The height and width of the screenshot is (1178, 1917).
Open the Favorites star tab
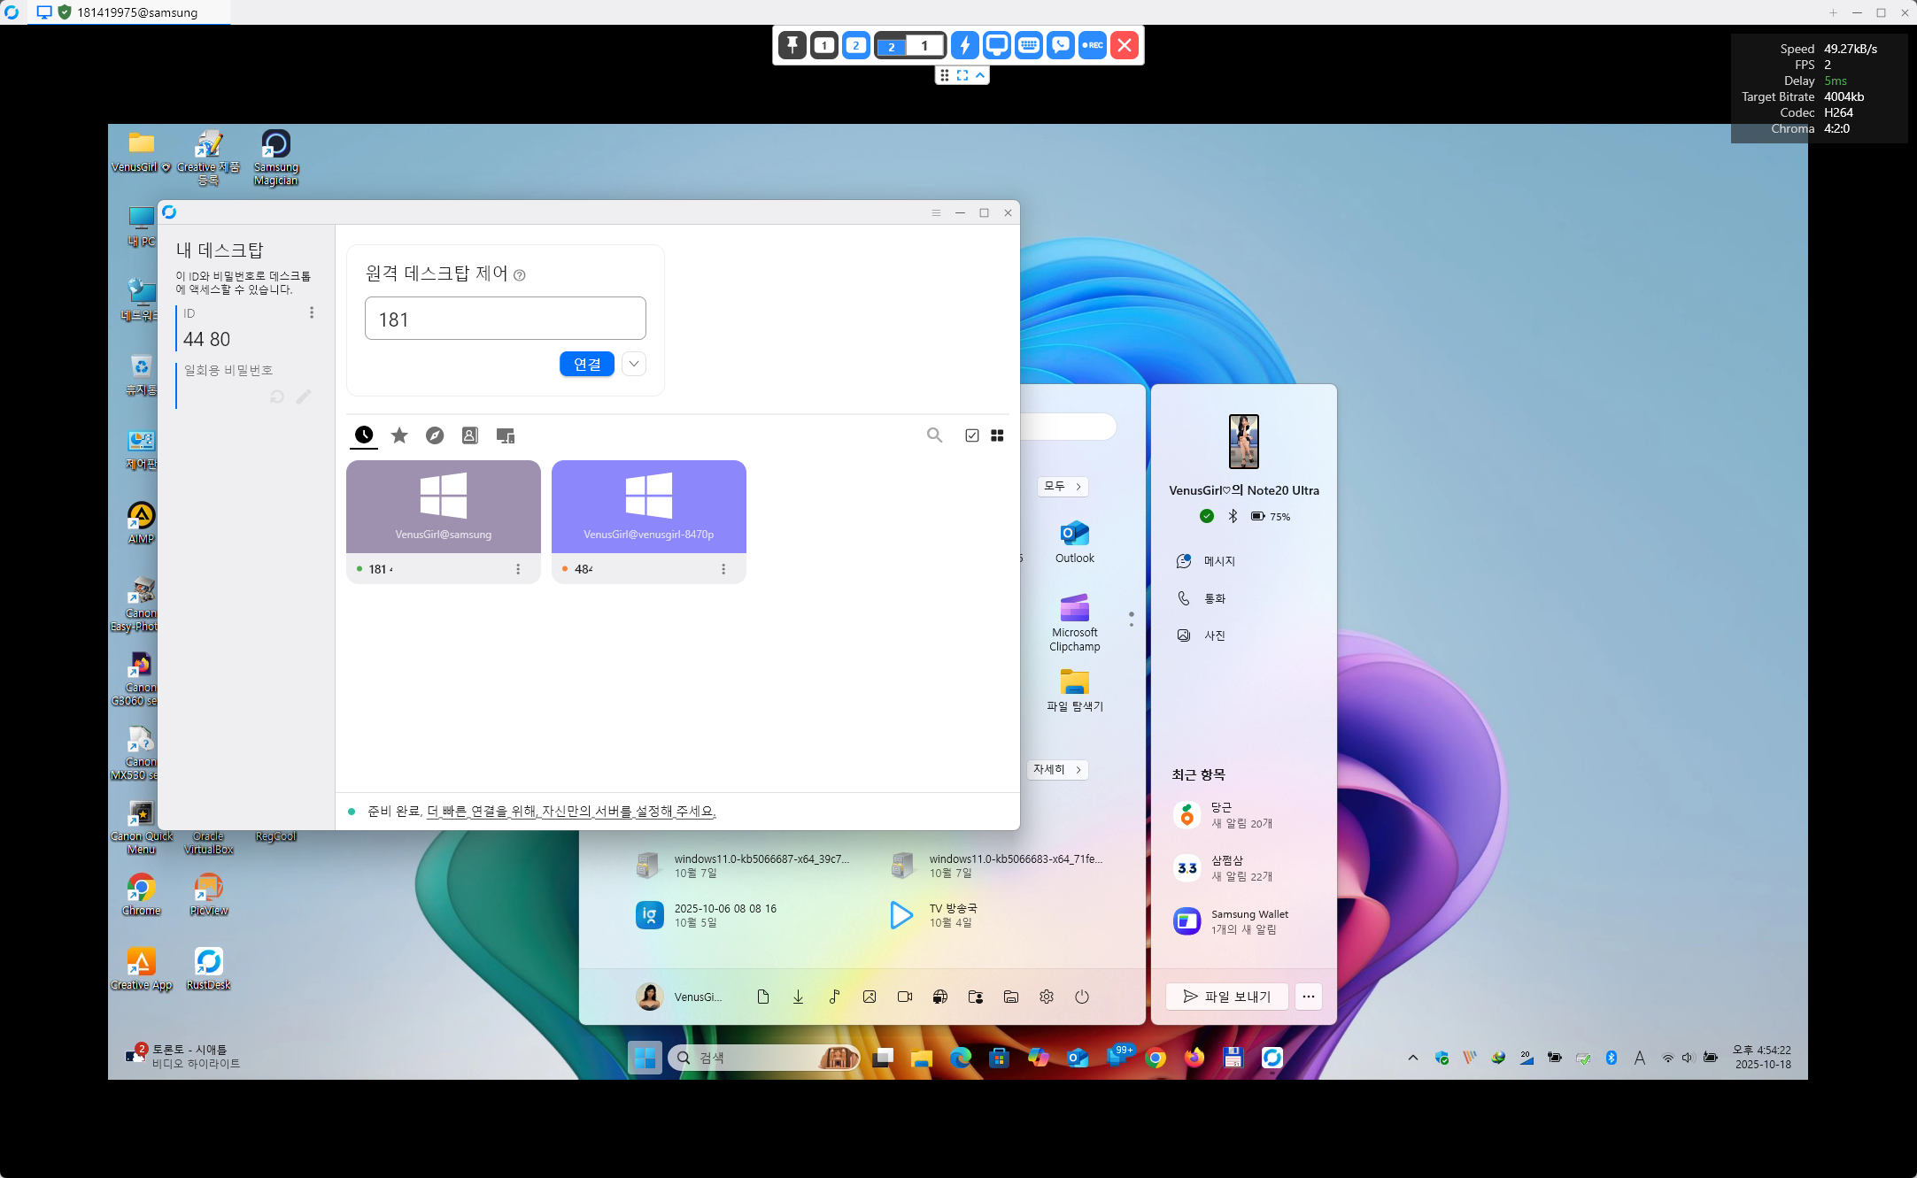point(399,435)
